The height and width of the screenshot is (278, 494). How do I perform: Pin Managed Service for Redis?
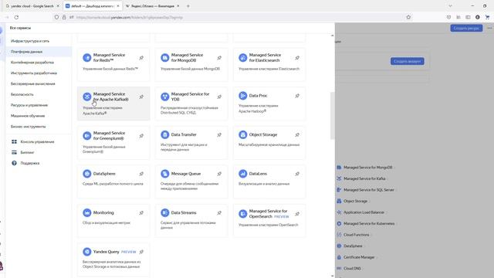[141, 58]
